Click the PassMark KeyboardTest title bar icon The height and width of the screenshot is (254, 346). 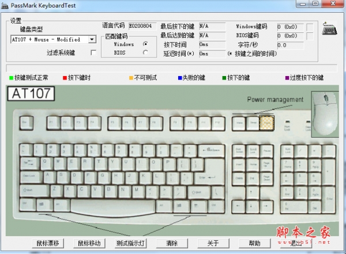point(5,5)
